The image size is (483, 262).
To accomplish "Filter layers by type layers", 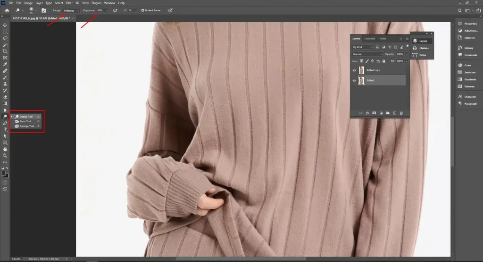I will coord(390,48).
